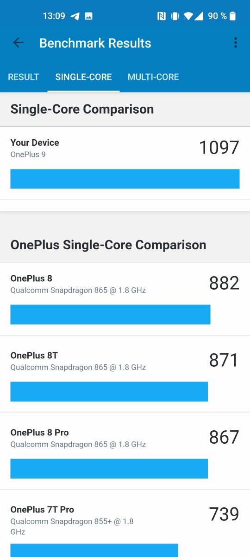This screenshot has height=557, width=250.
Task: Tap the Telegram notification icon
Action: pyautogui.click(x=75, y=16)
